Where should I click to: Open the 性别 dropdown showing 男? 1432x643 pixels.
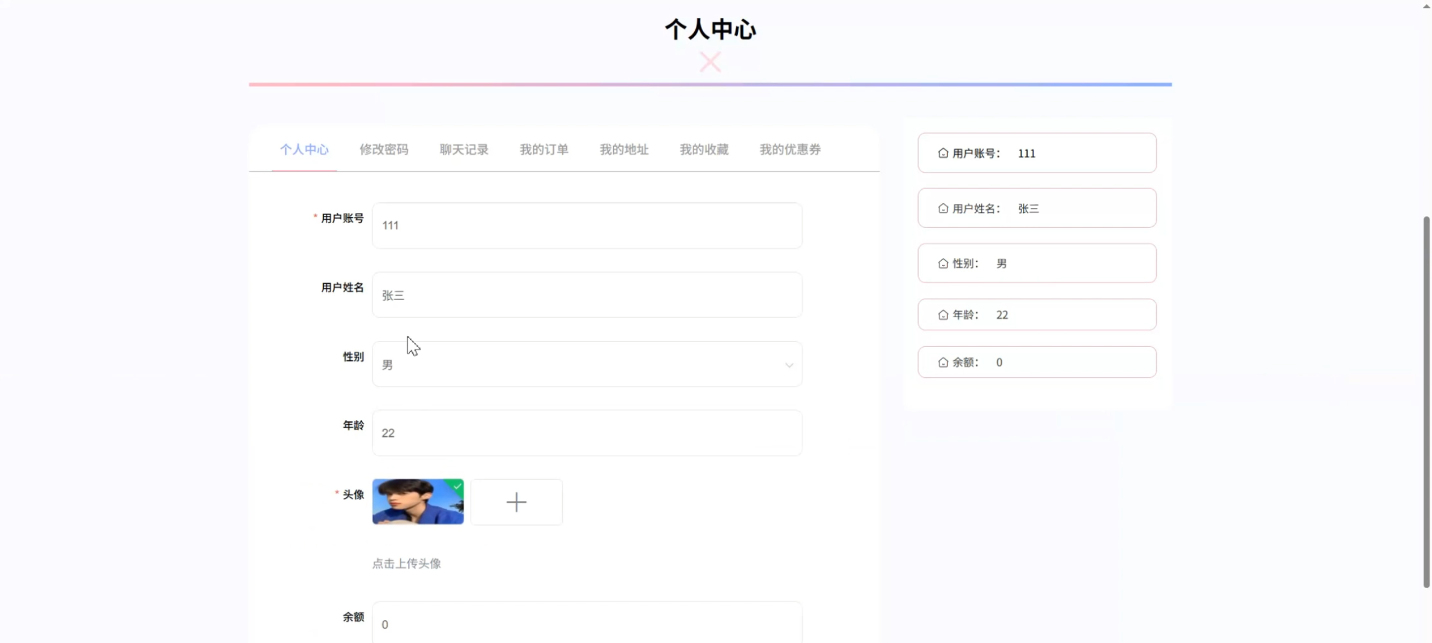tap(587, 364)
